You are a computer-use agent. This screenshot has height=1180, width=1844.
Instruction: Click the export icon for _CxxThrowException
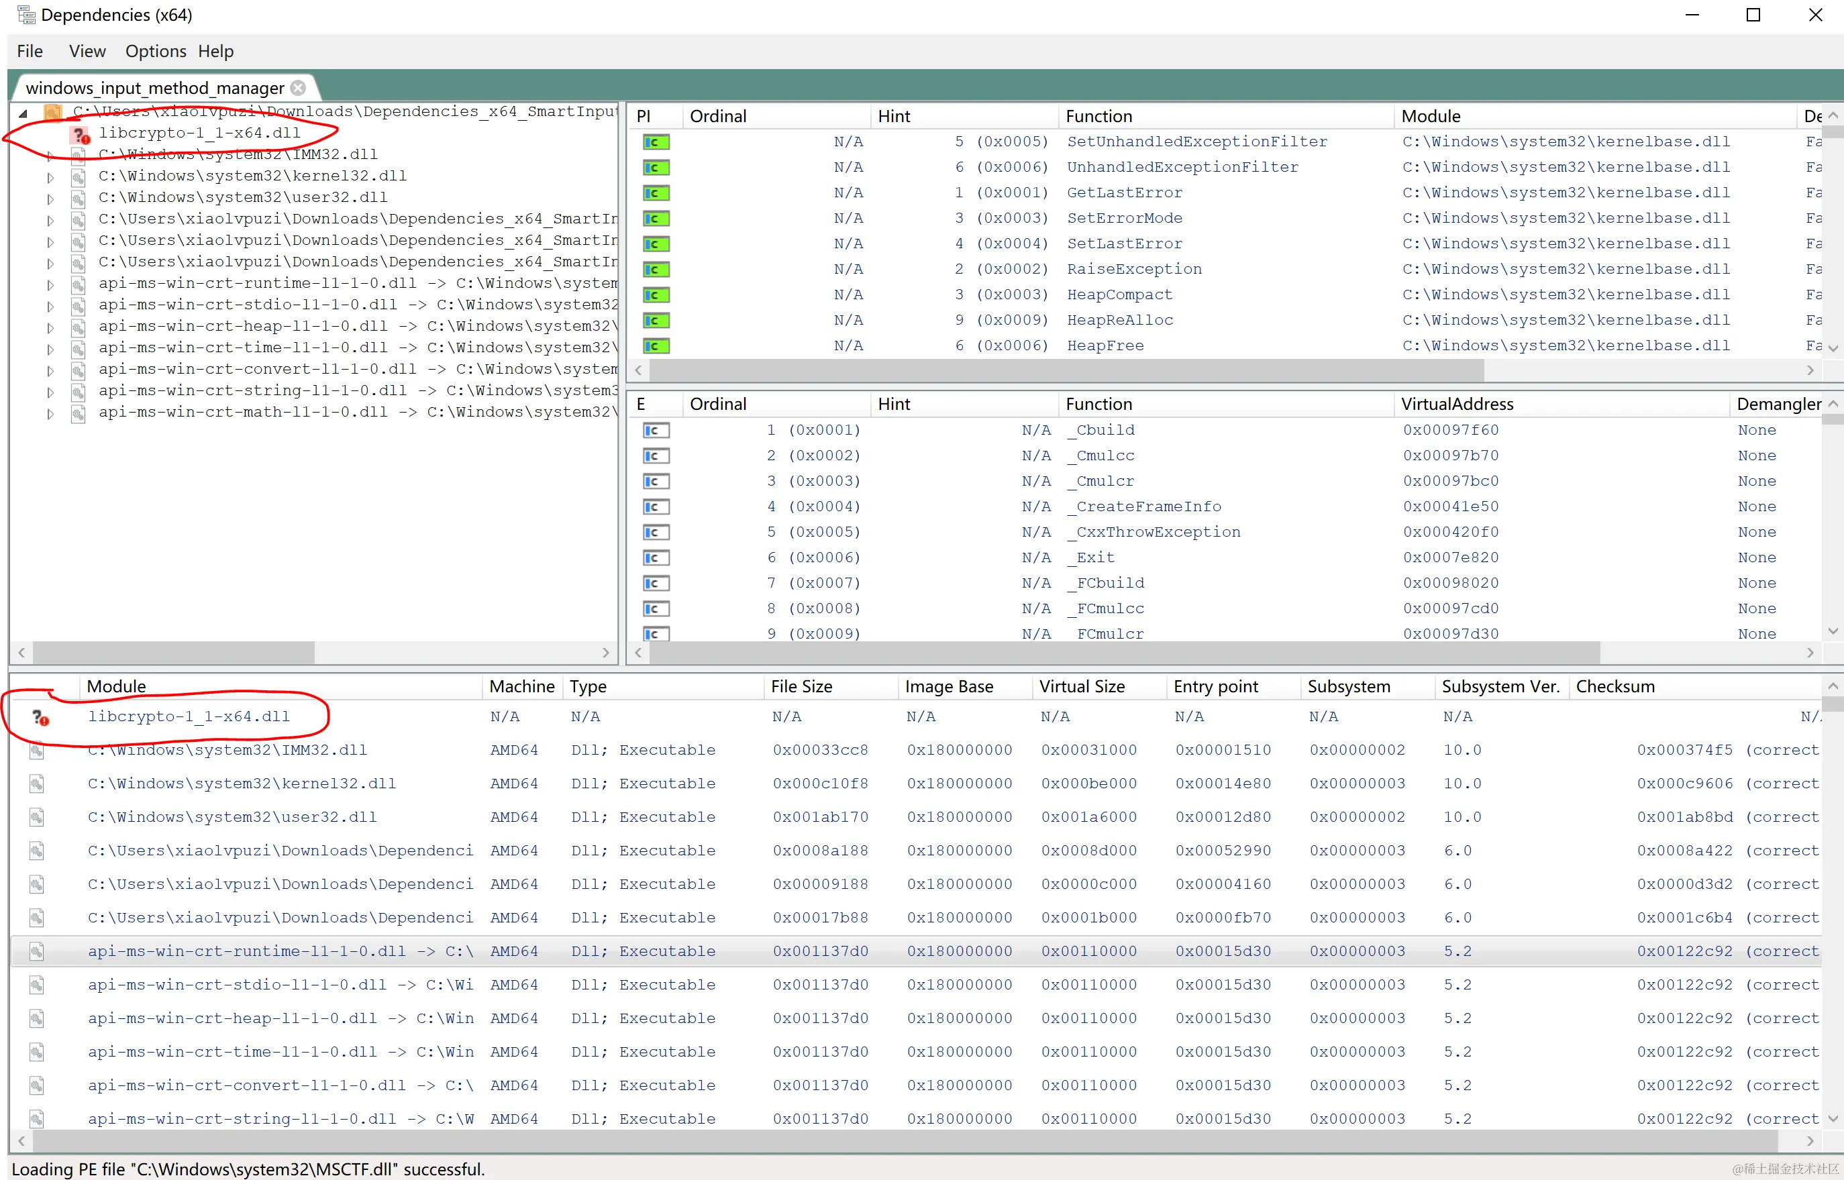tap(656, 533)
